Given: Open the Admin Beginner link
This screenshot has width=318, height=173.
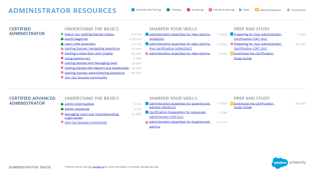Looking at the screenshot, I should coord(76,39).
